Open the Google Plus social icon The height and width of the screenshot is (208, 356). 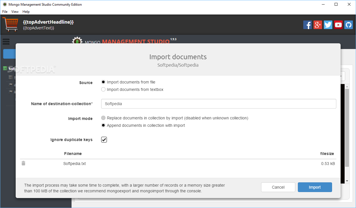318,25
